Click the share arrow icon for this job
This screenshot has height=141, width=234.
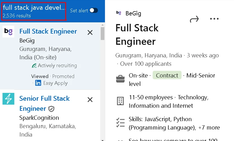coord(194,19)
